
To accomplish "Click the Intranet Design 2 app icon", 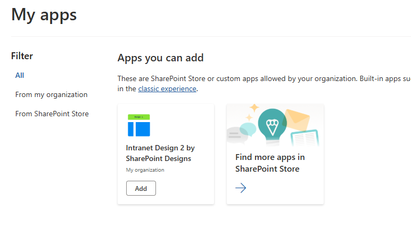I will coord(139,125).
